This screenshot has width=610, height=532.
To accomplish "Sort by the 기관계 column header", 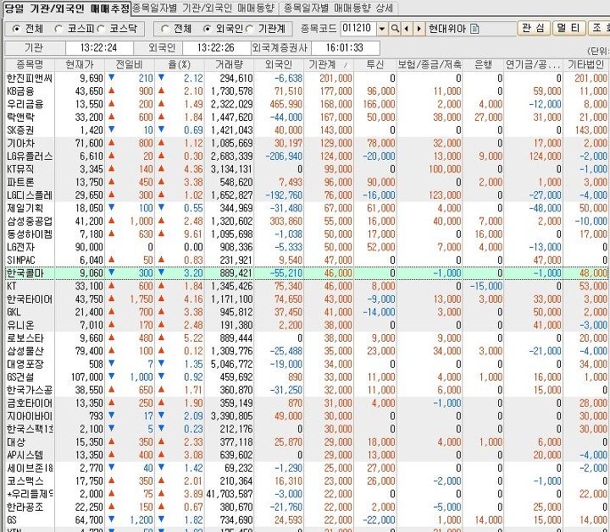I will (329, 64).
